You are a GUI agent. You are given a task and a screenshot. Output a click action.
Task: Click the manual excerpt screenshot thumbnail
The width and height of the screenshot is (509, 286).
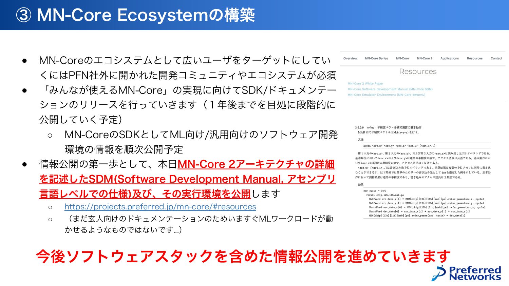pyautogui.click(x=423, y=171)
